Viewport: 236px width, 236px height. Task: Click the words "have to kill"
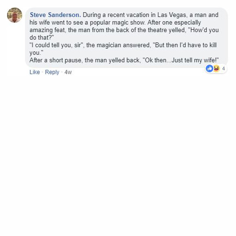pos(202,45)
